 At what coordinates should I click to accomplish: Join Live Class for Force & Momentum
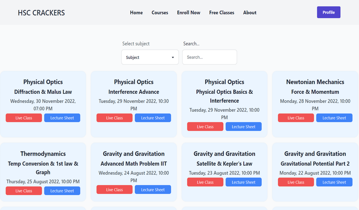(x=296, y=118)
